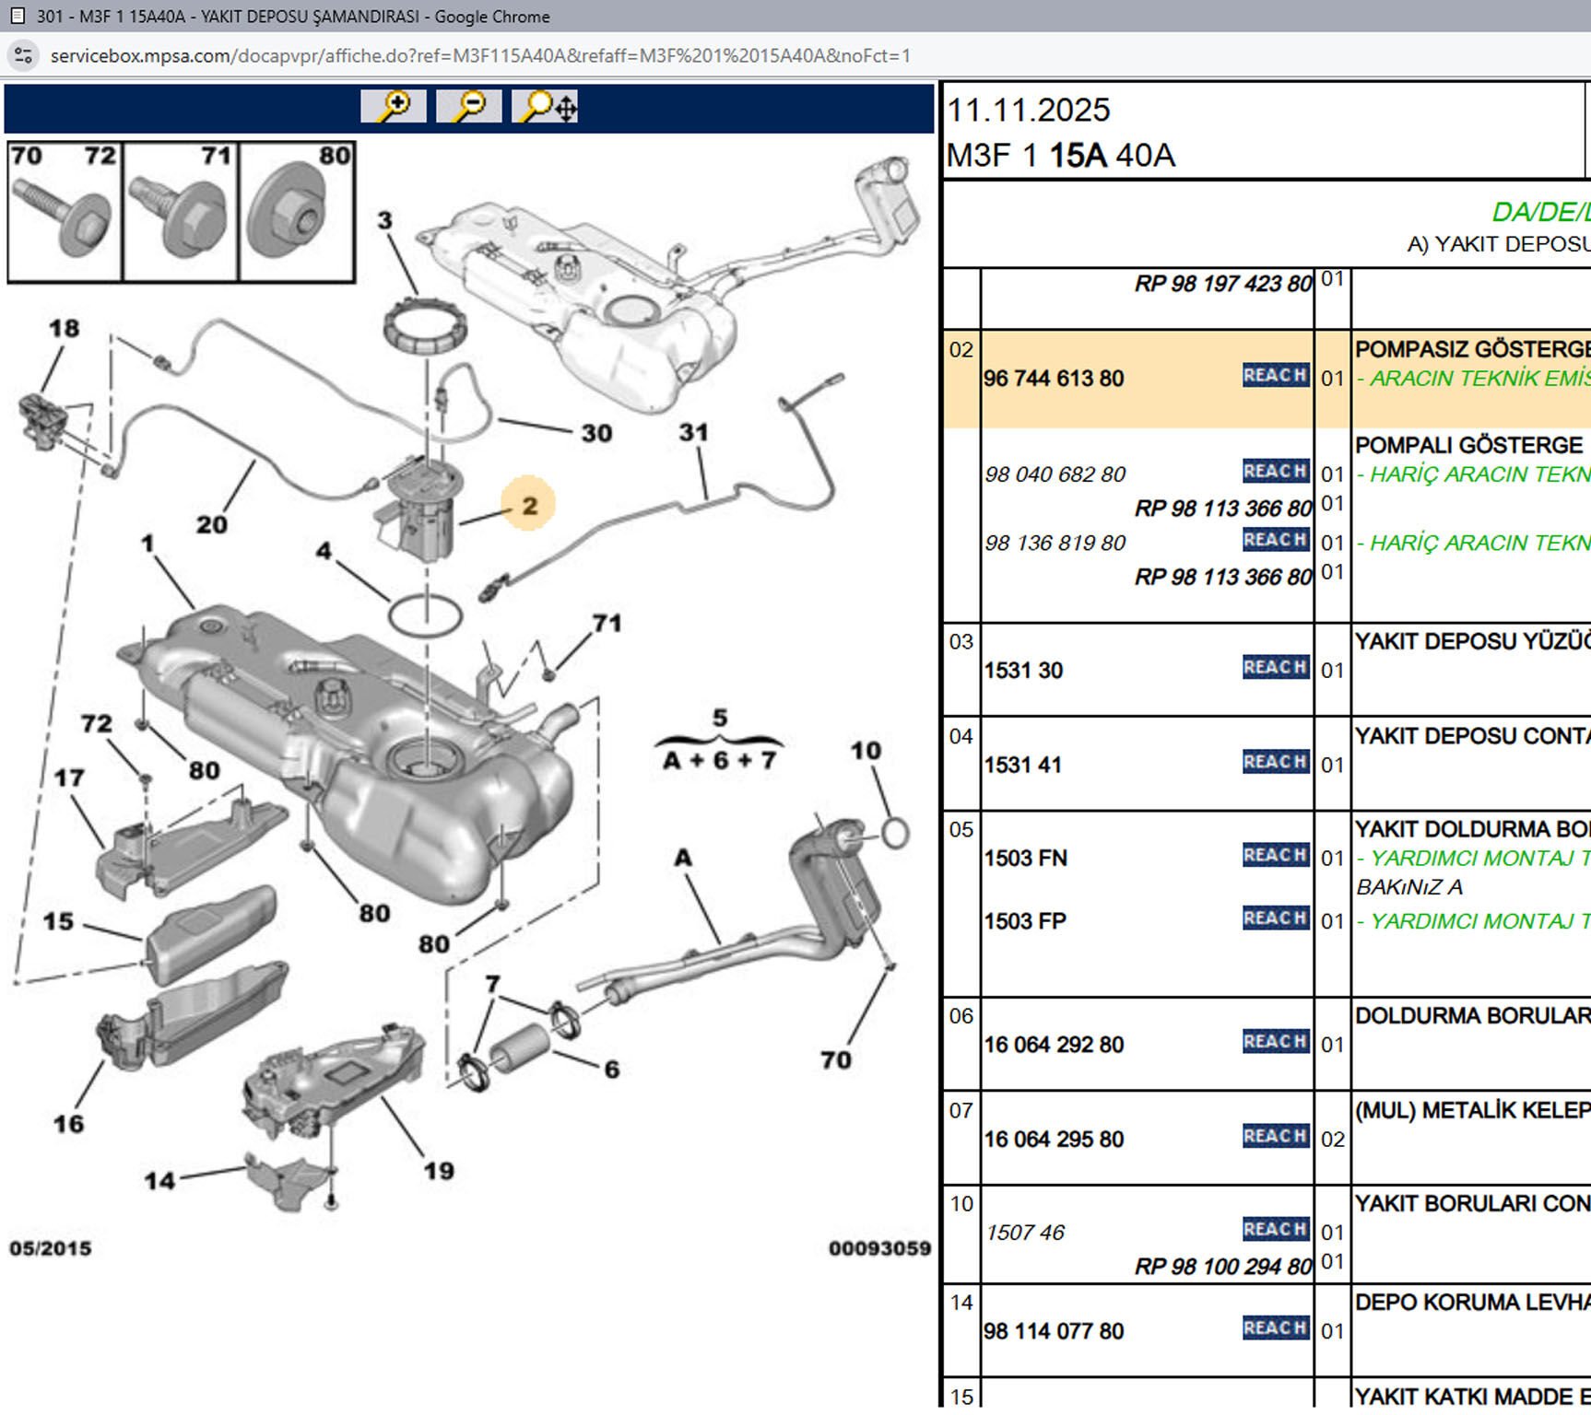Click REACH badge for part 96 744 613 80
This screenshot has height=1415, width=1591.
tap(1275, 376)
